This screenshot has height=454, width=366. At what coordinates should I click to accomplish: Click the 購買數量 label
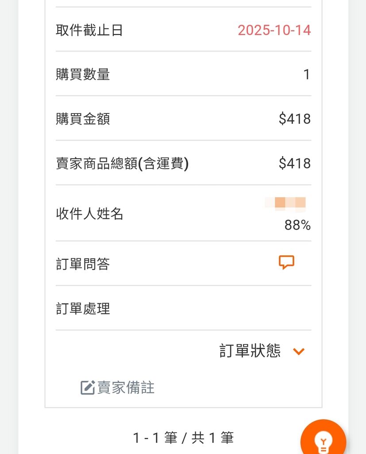(x=83, y=74)
